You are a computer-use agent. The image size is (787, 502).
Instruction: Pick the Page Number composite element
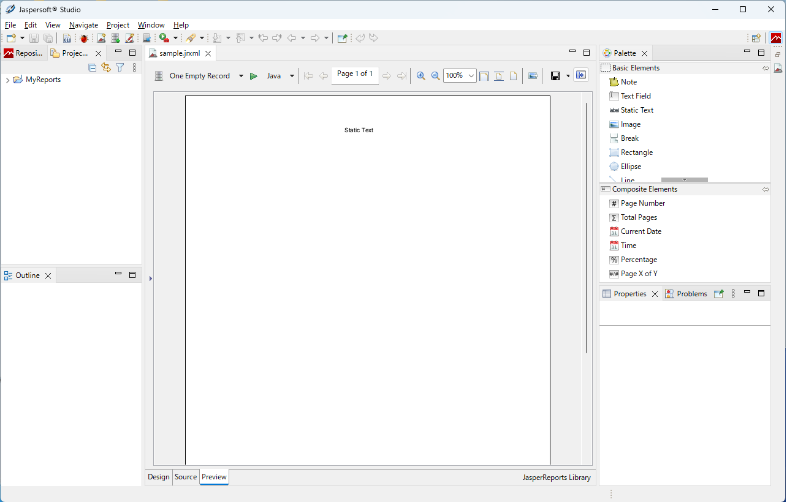[x=642, y=203]
